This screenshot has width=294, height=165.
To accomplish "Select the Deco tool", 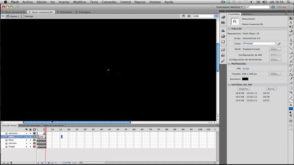I will point(291,65).
